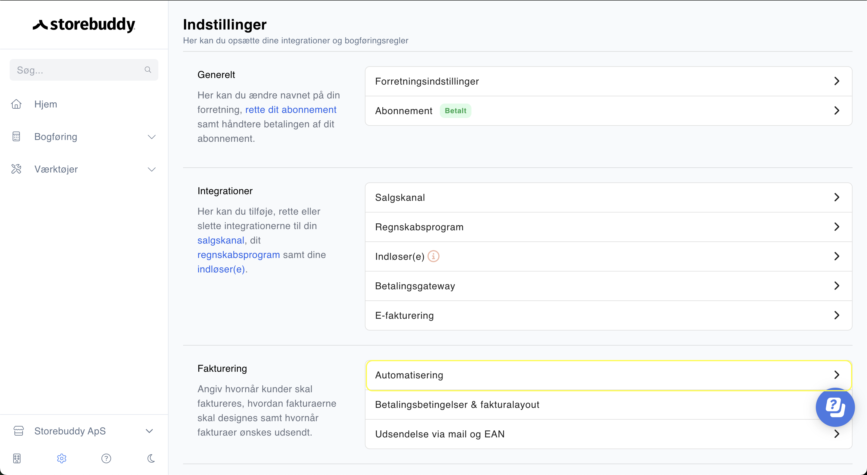Open the E-fakturering row

click(x=608, y=315)
